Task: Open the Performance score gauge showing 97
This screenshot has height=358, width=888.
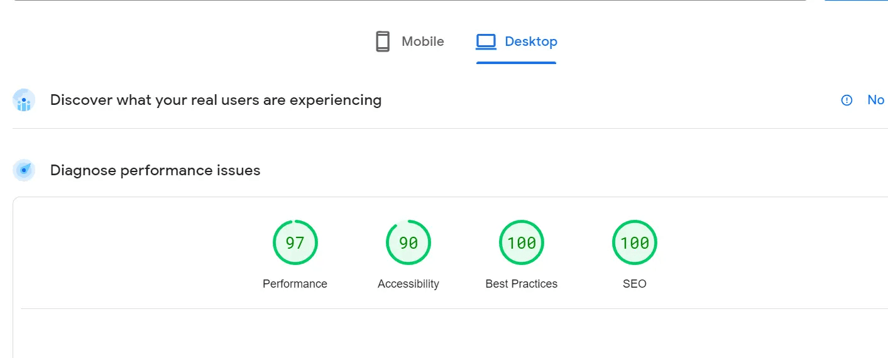Action: pyautogui.click(x=295, y=242)
